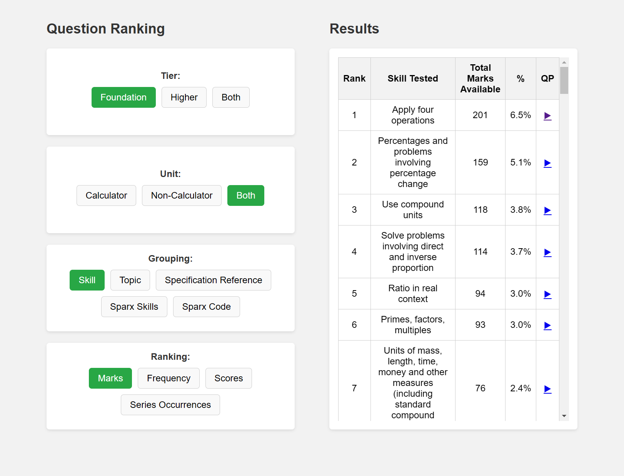
Task: Open question paper for Ratio in real context
Action: 547,294
